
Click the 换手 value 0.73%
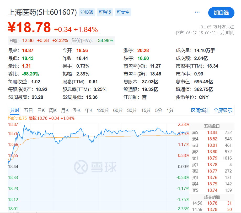[x=83, y=66]
